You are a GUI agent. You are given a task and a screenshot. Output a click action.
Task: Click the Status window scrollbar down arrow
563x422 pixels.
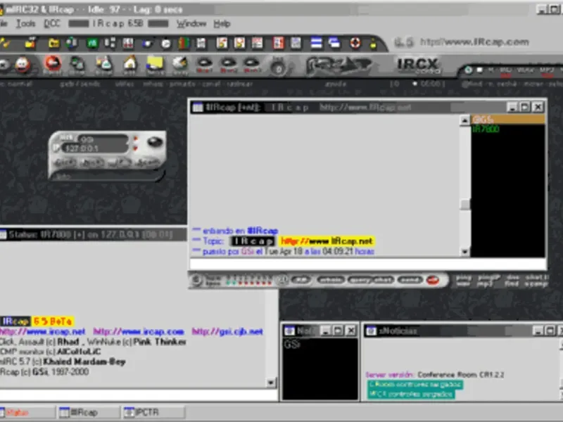tap(271, 383)
